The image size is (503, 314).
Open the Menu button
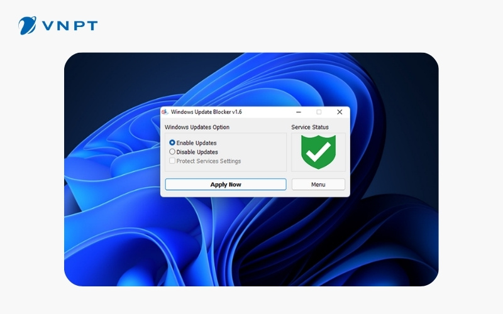pos(318,185)
